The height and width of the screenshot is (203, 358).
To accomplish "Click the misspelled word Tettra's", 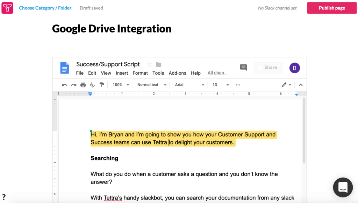I will coord(113,198).
